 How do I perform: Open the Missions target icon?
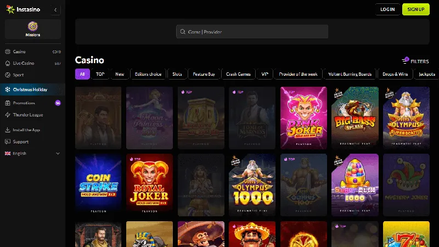point(33,26)
